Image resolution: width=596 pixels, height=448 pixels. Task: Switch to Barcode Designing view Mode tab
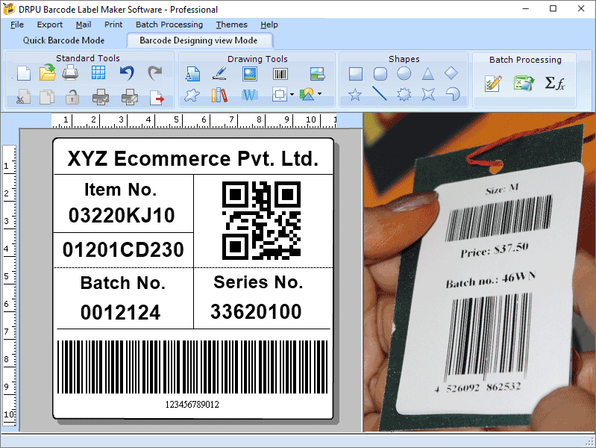(198, 40)
